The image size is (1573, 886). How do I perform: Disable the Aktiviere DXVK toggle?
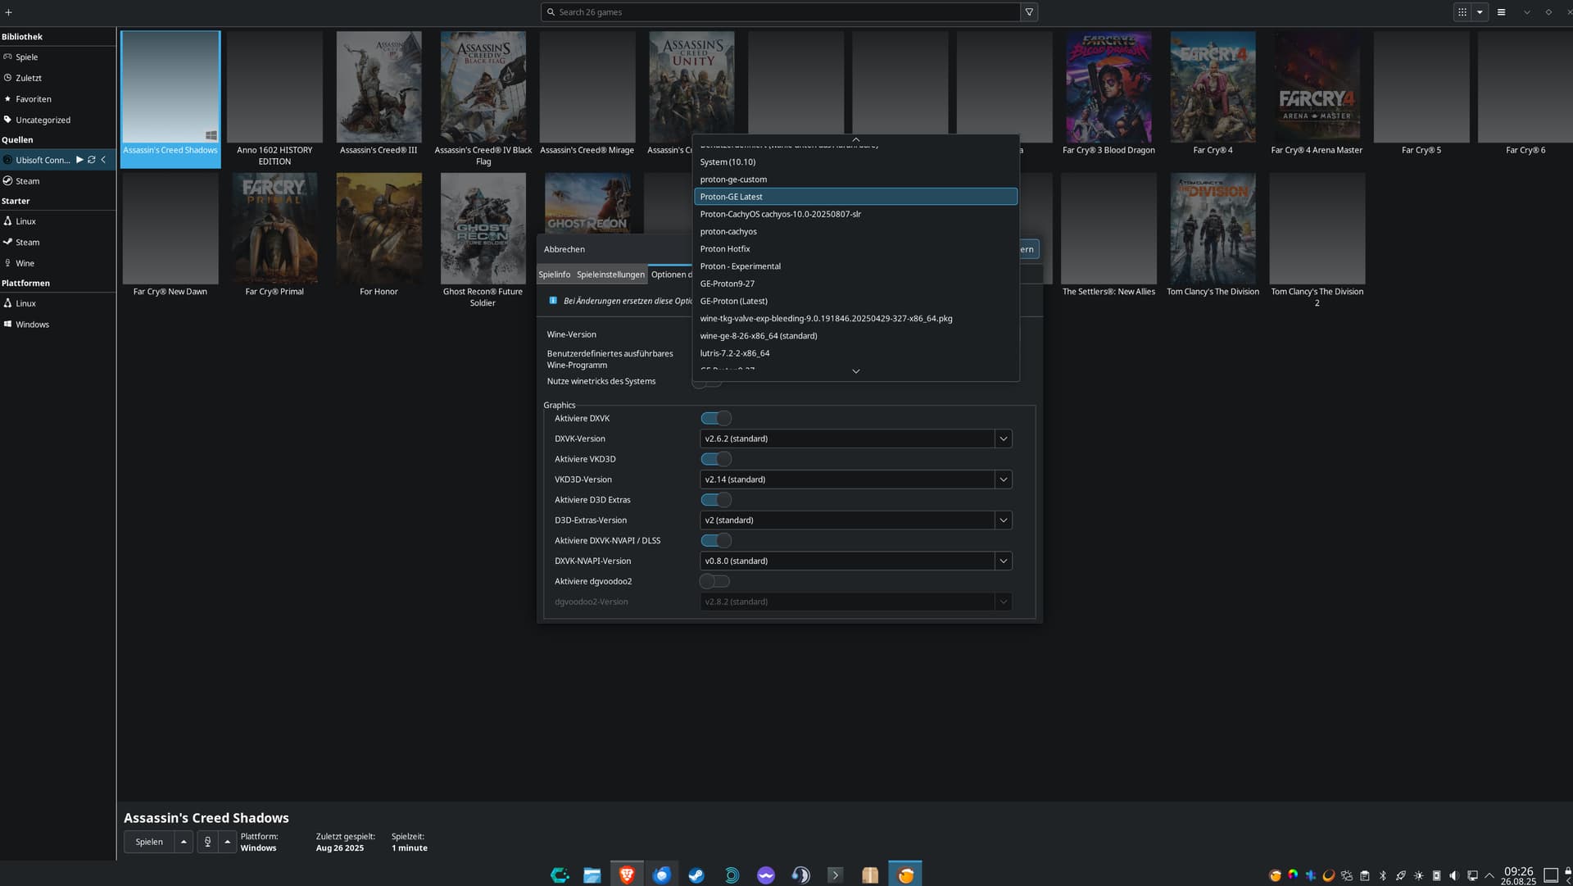(715, 419)
